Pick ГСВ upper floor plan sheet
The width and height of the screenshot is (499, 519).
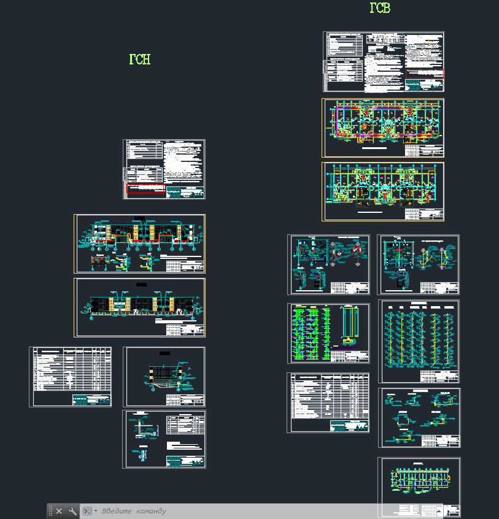point(383,128)
